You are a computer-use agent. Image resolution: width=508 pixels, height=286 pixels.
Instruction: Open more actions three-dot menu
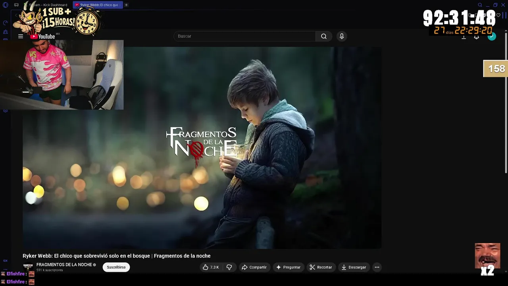click(x=377, y=267)
